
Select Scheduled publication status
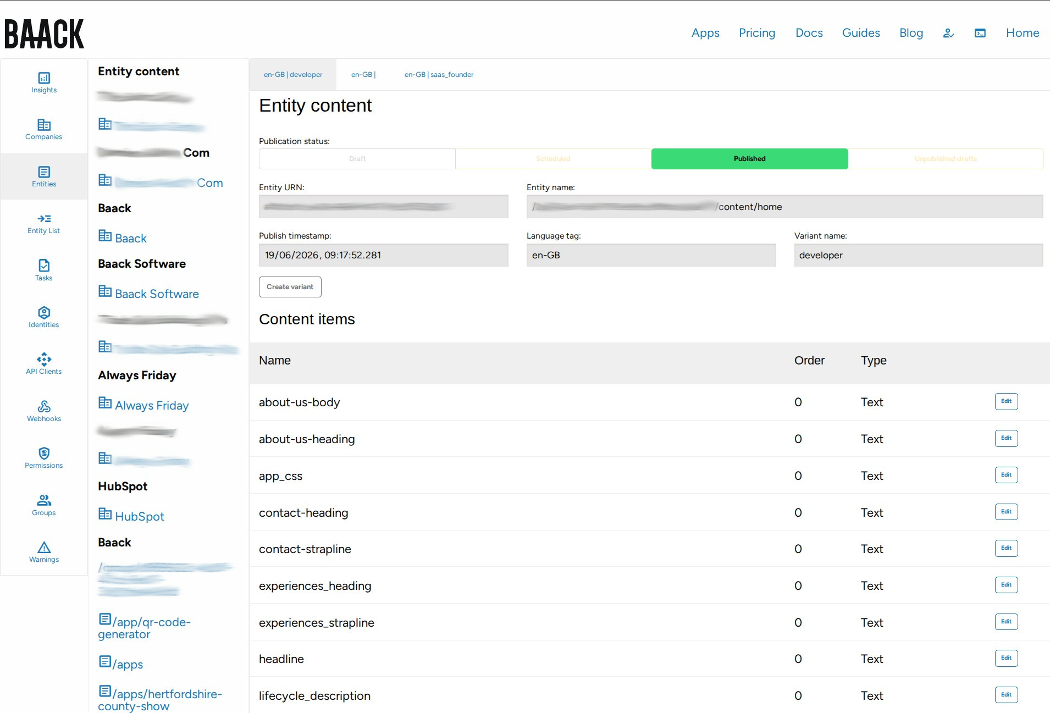pyautogui.click(x=553, y=159)
